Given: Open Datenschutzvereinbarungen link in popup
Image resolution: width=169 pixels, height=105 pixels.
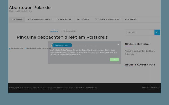Looking at the screenshot, I should (x=89, y=46).
